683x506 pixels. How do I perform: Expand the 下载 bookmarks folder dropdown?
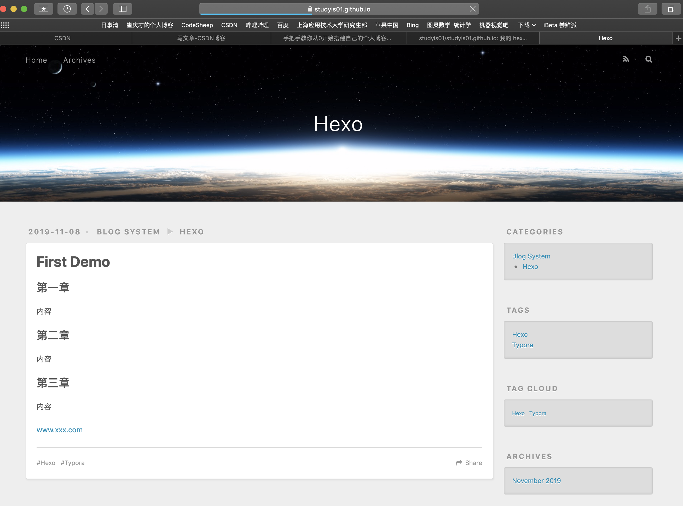526,25
